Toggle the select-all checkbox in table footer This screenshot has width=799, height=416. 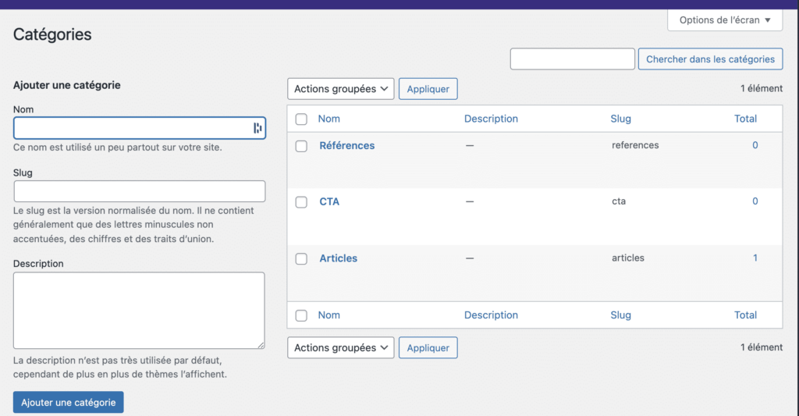pyautogui.click(x=301, y=315)
